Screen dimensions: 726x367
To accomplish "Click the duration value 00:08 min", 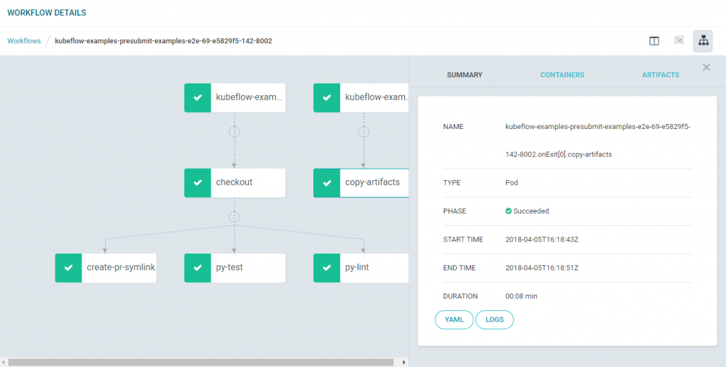I will [521, 296].
